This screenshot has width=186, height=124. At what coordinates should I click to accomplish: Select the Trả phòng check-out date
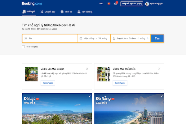pos(103,38)
